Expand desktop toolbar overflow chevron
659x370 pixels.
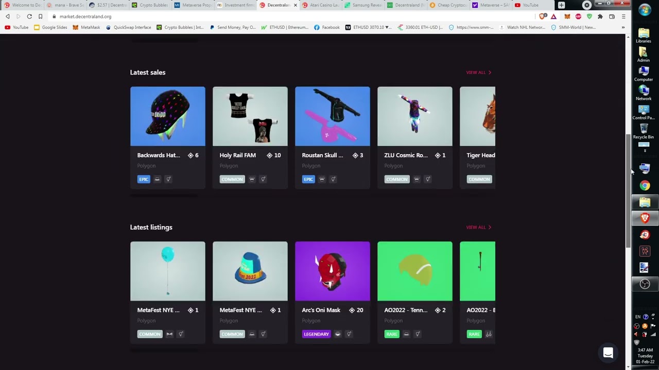(645, 151)
